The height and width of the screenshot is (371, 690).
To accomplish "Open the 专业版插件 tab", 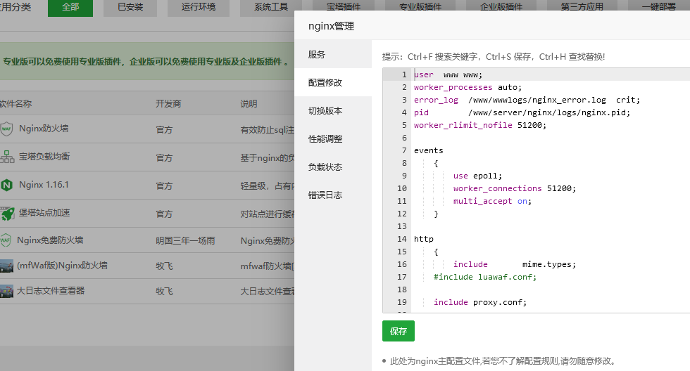I will [420, 6].
